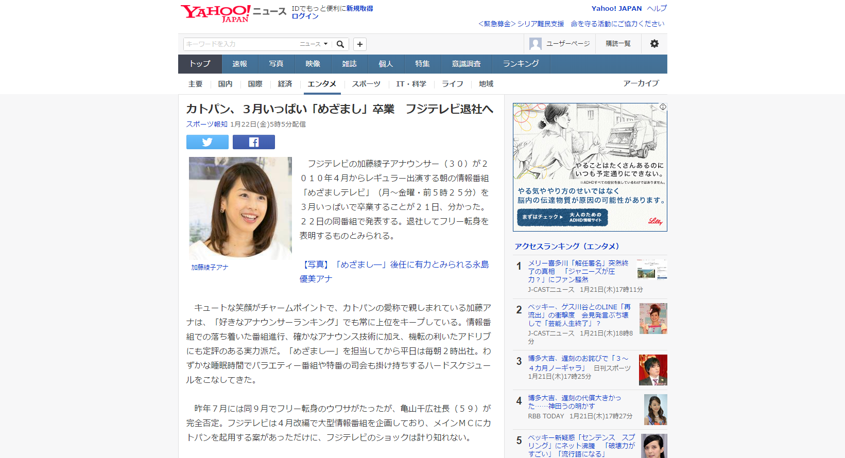Click thumbnail for ranking 5 article

tap(654, 446)
